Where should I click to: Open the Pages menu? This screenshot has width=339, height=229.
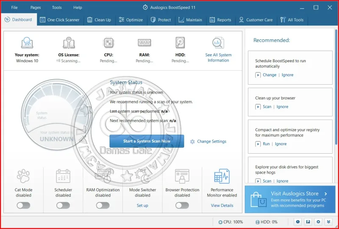[36, 7]
